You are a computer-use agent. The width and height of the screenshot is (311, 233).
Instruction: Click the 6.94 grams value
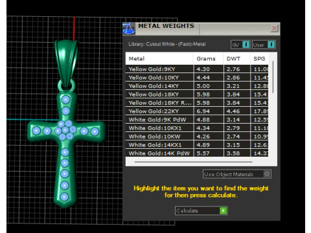click(203, 111)
